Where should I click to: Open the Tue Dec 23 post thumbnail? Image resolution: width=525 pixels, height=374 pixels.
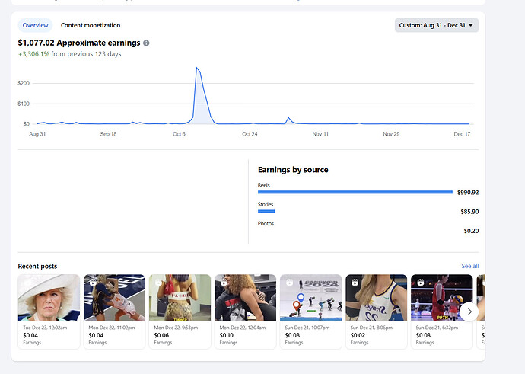point(49,297)
